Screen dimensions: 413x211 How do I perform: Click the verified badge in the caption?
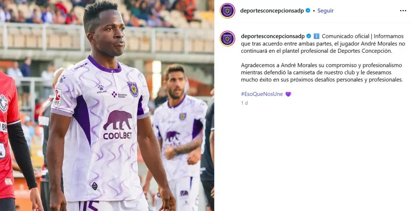pyautogui.click(x=309, y=36)
